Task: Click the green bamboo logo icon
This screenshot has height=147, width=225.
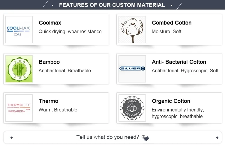Action: (x=19, y=69)
